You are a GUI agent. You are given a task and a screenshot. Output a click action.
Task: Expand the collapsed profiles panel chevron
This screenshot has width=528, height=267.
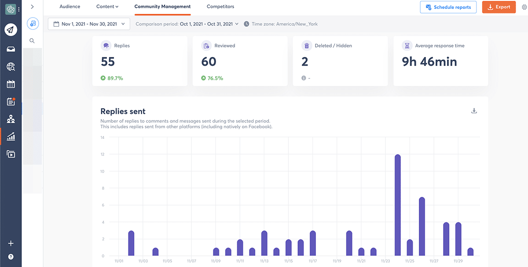point(32,7)
